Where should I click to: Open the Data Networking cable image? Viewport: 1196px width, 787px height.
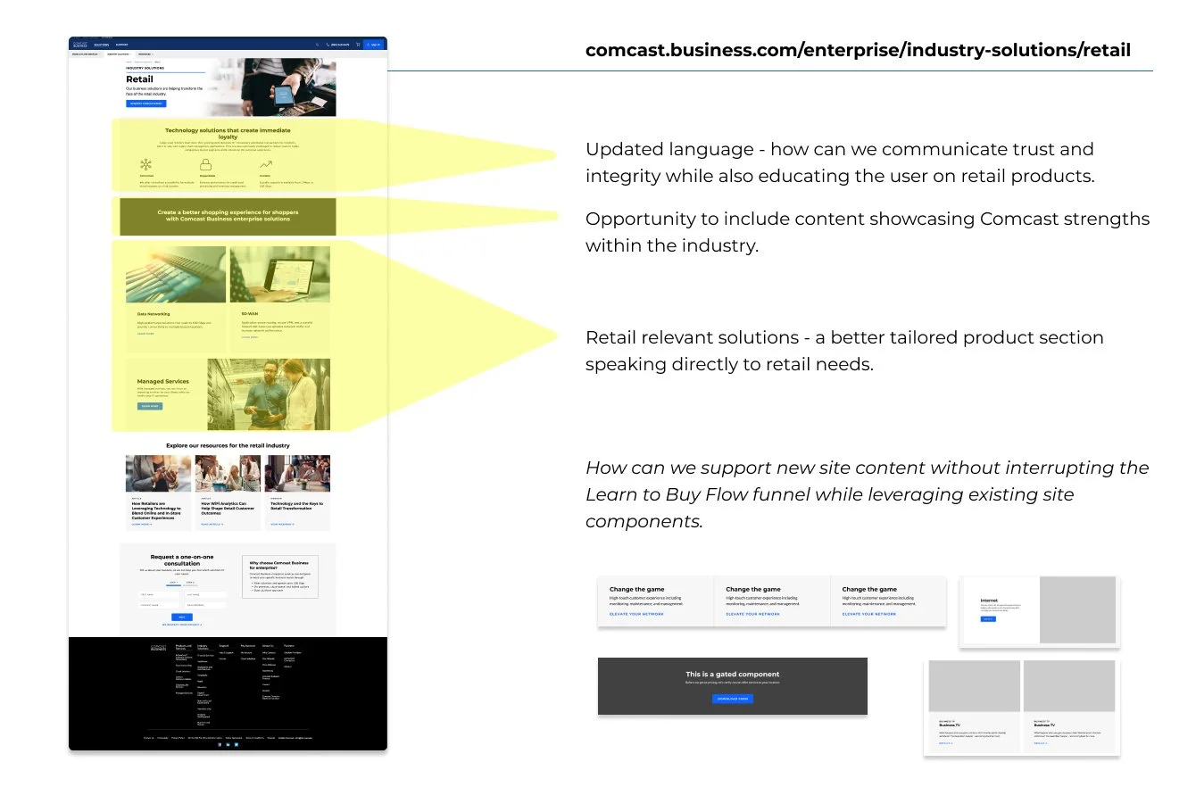click(x=176, y=275)
